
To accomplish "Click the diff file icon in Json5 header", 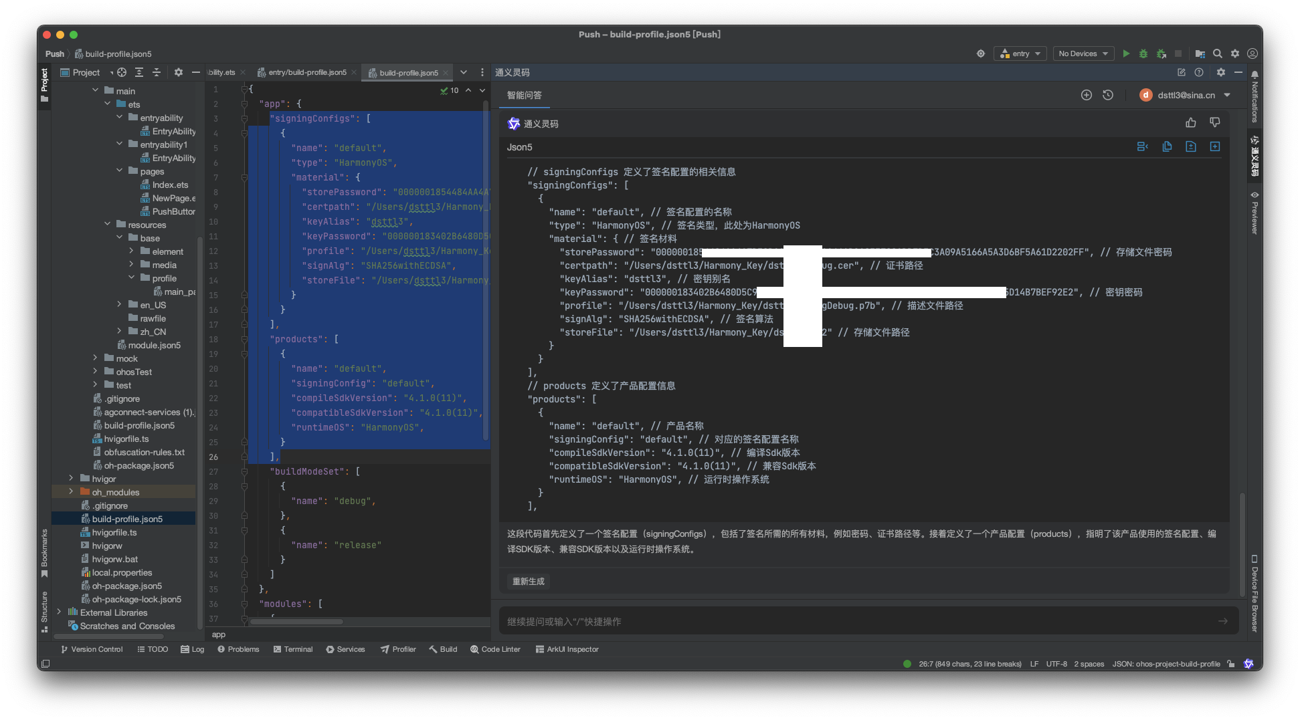I will 1191,146.
